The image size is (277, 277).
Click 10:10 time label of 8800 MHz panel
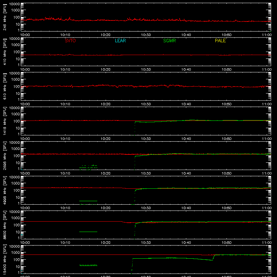tap(65, 243)
